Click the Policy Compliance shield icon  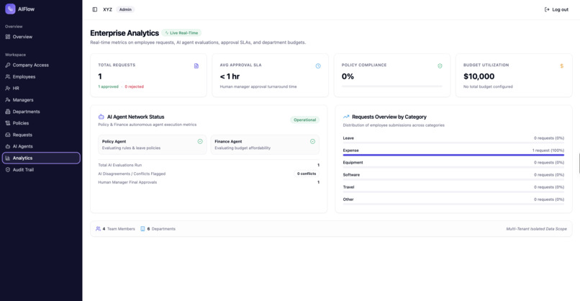click(x=440, y=66)
